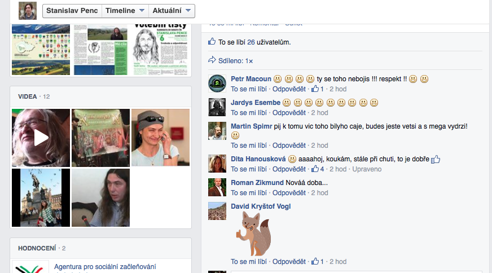Like Jardys Esembe's comment

click(x=249, y=113)
